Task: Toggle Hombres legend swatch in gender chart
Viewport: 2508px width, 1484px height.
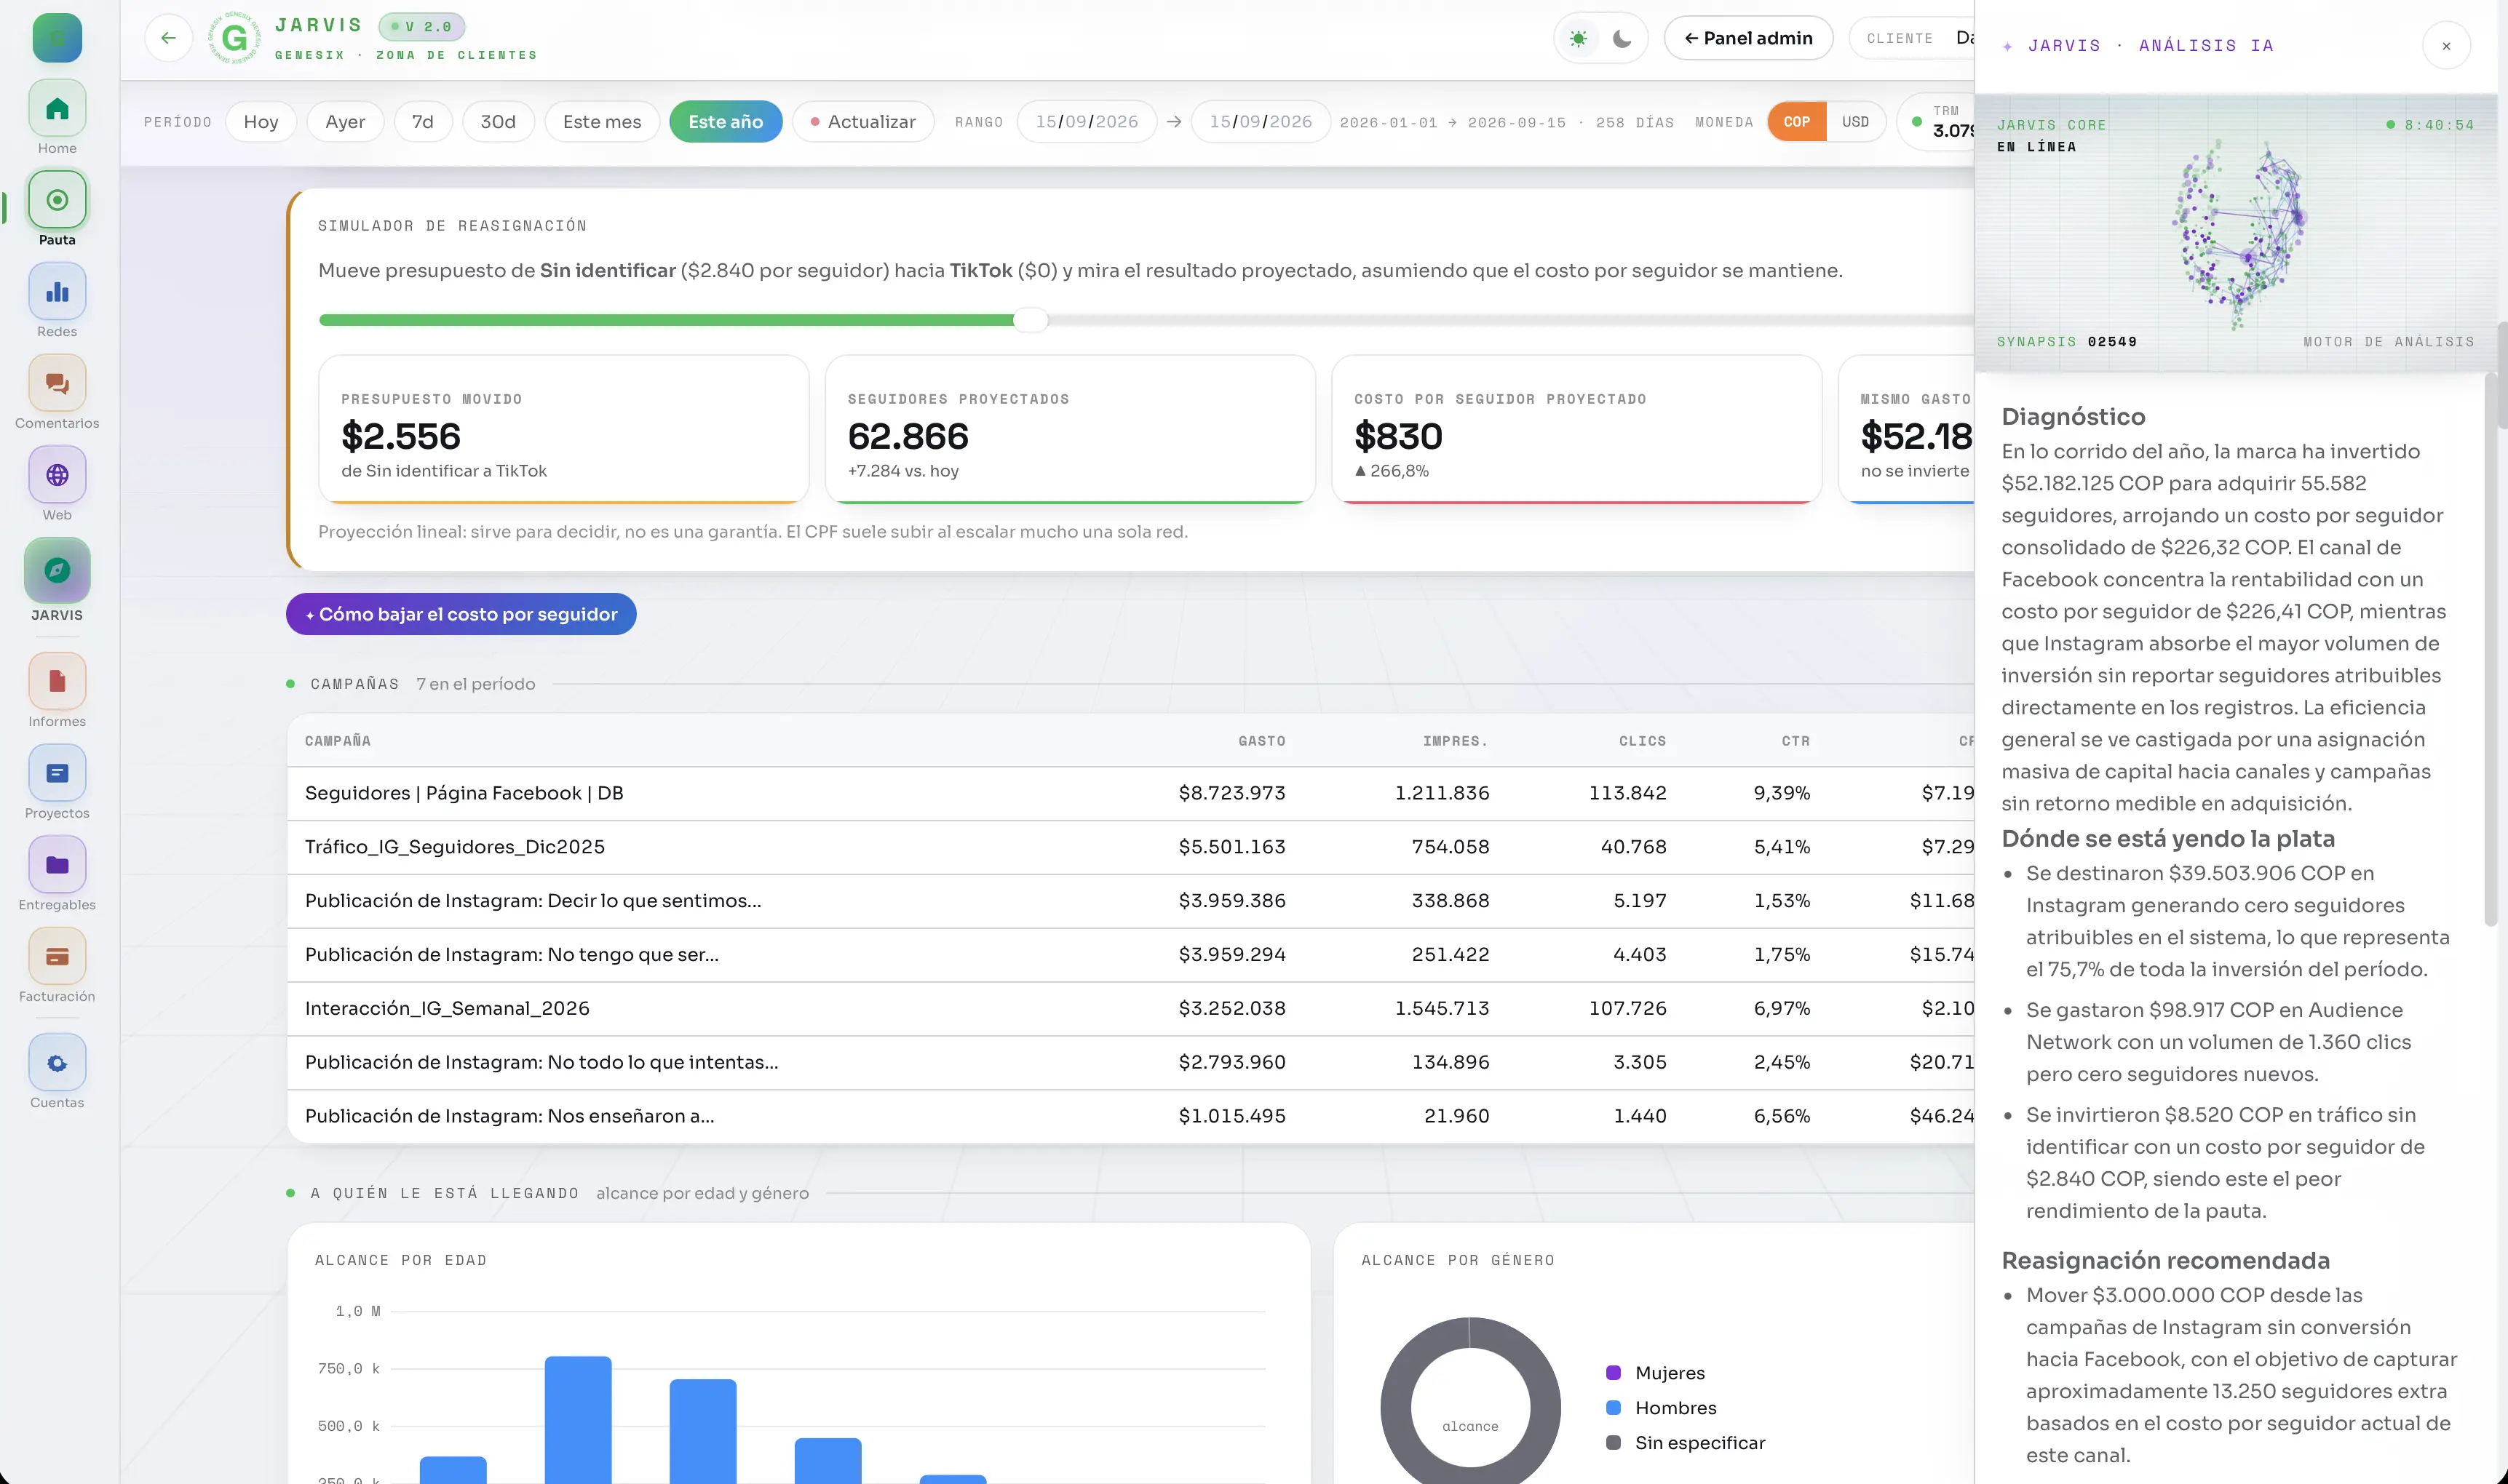Action: tap(1614, 1408)
